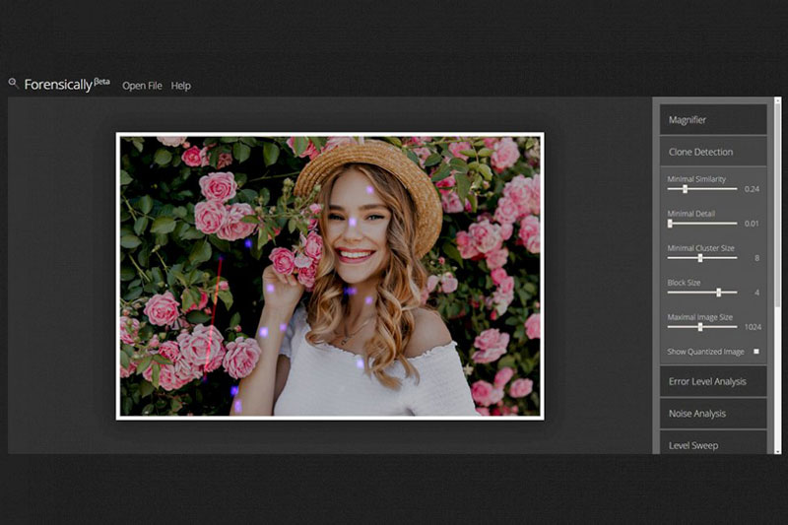788x525 pixels.
Task: Click the Minimal Cluster Size slider handle
Action: [x=700, y=258]
